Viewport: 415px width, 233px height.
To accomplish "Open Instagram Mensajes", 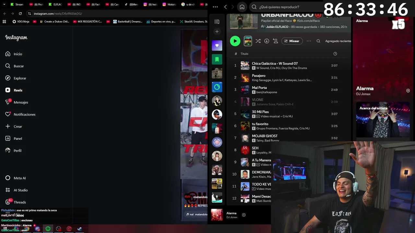I will [x=17, y=102].
